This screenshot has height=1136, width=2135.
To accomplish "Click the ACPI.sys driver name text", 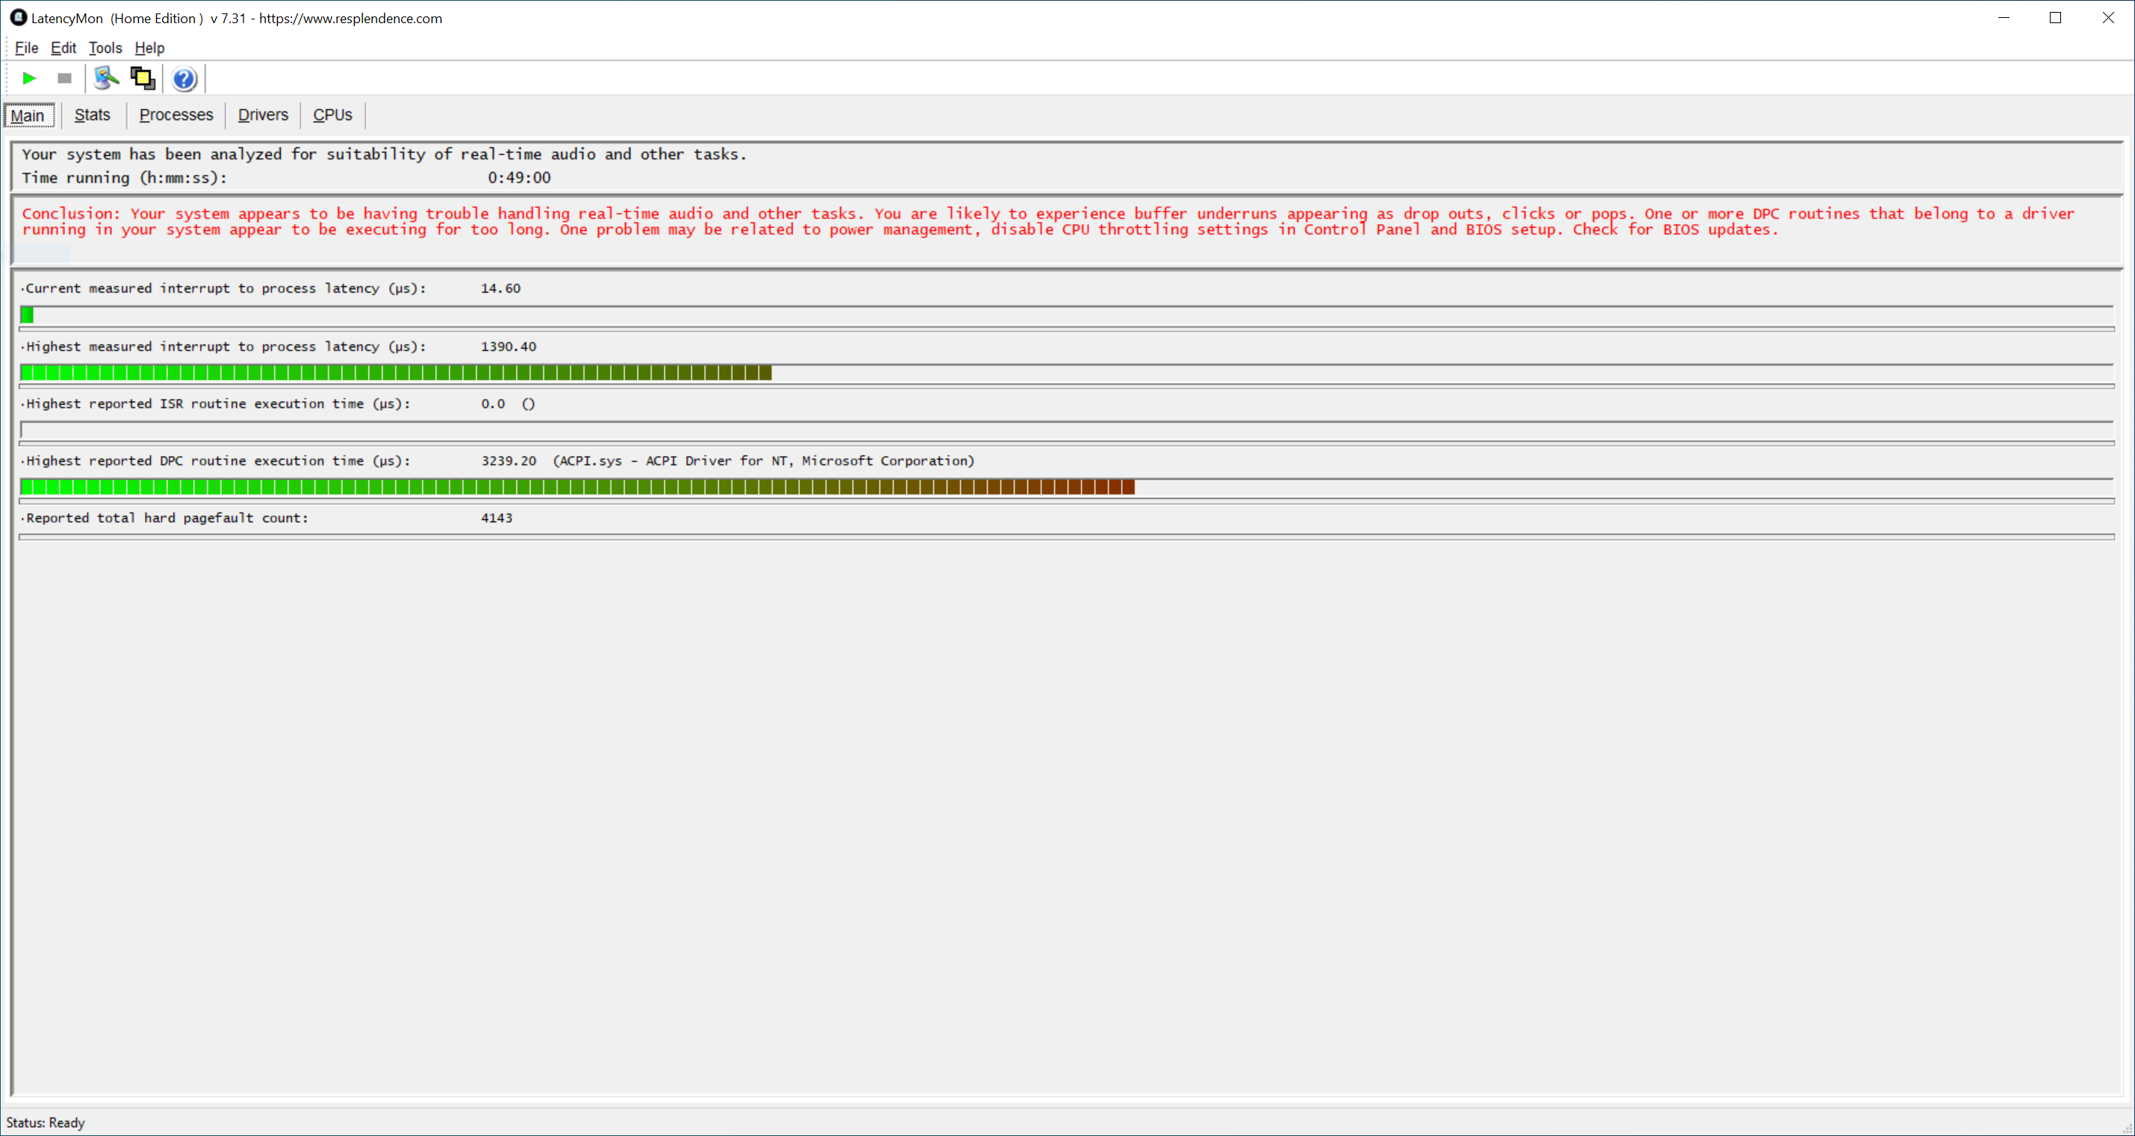I will tap(763, 461).
